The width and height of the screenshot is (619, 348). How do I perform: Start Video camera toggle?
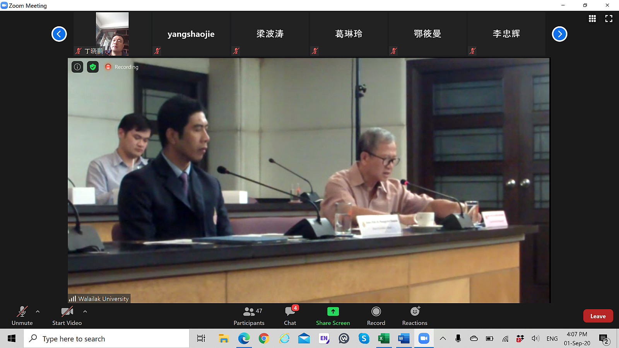point(67,316)
